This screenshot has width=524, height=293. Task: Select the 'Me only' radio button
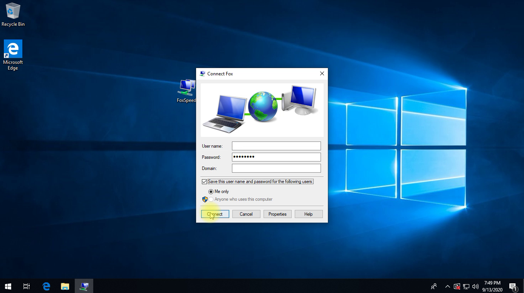(x=211, y=191)
